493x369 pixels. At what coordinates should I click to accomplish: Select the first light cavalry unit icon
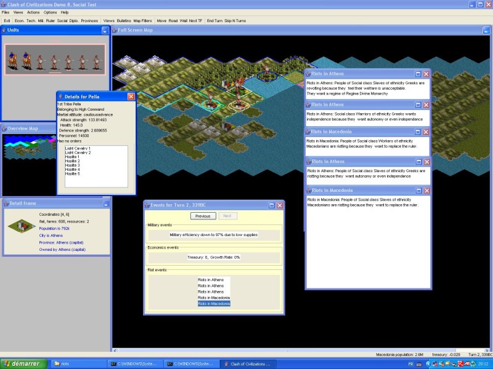click(12, 59)
